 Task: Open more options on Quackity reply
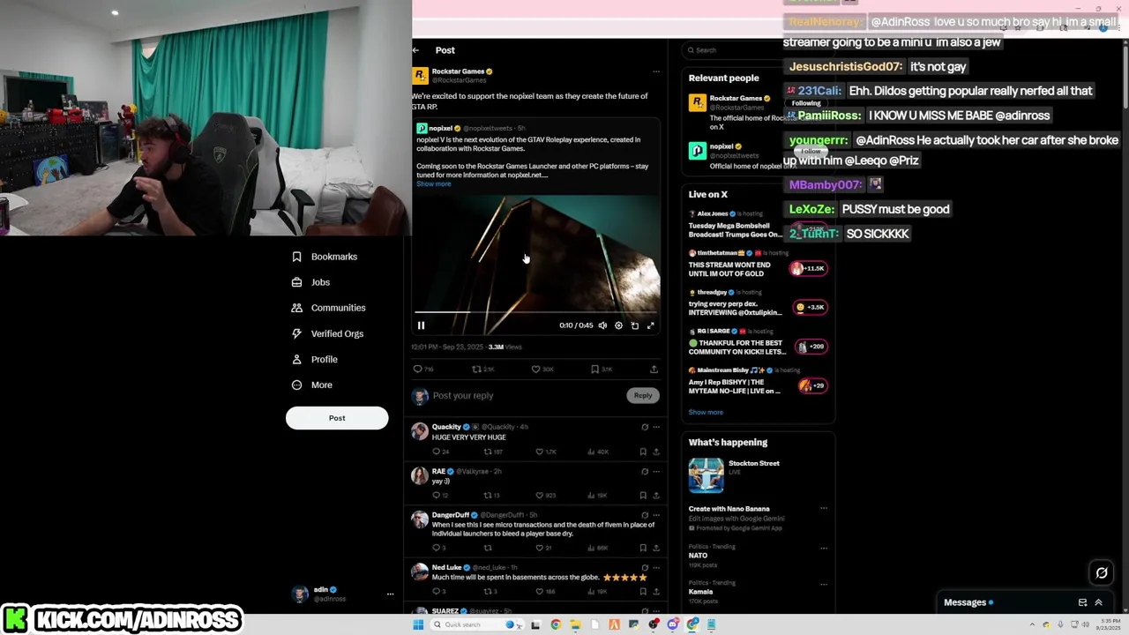click(655, 427)
